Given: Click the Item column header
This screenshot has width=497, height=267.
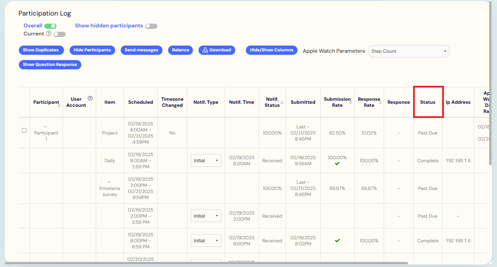Looking at the screenshot, I should [110, 102].
